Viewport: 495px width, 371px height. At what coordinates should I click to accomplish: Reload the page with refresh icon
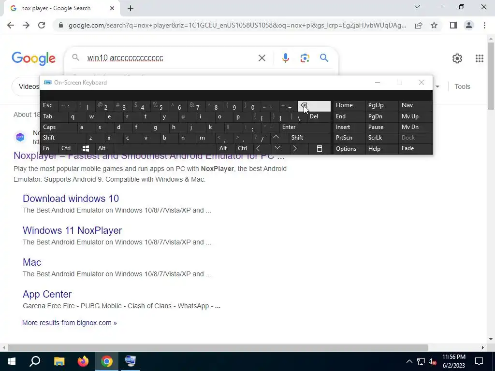pos(42,25)
